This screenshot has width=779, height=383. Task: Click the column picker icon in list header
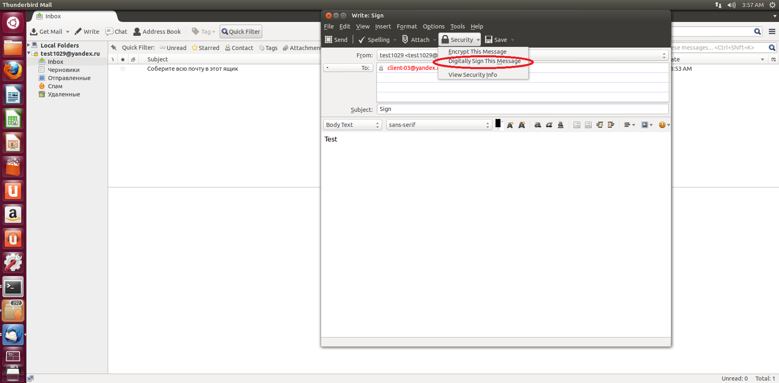click(x=773, y=59)
